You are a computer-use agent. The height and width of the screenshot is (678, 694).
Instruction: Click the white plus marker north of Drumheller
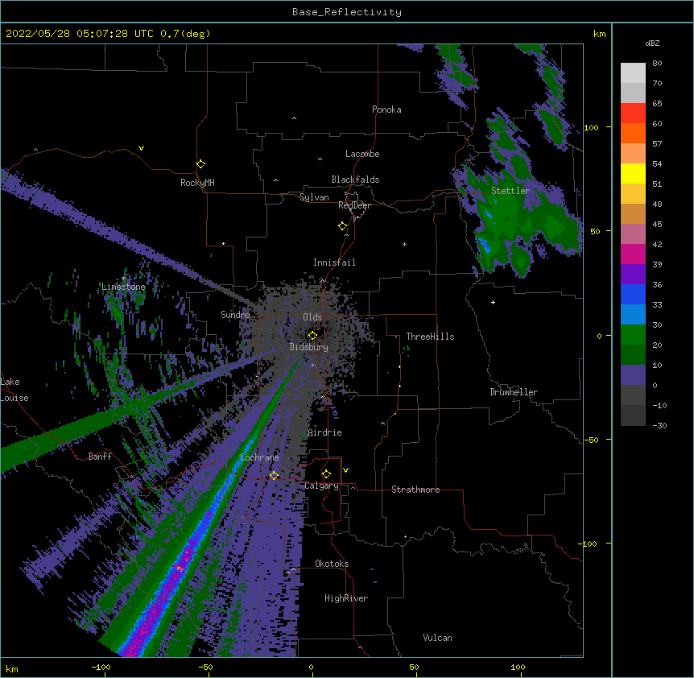(493, 302)
